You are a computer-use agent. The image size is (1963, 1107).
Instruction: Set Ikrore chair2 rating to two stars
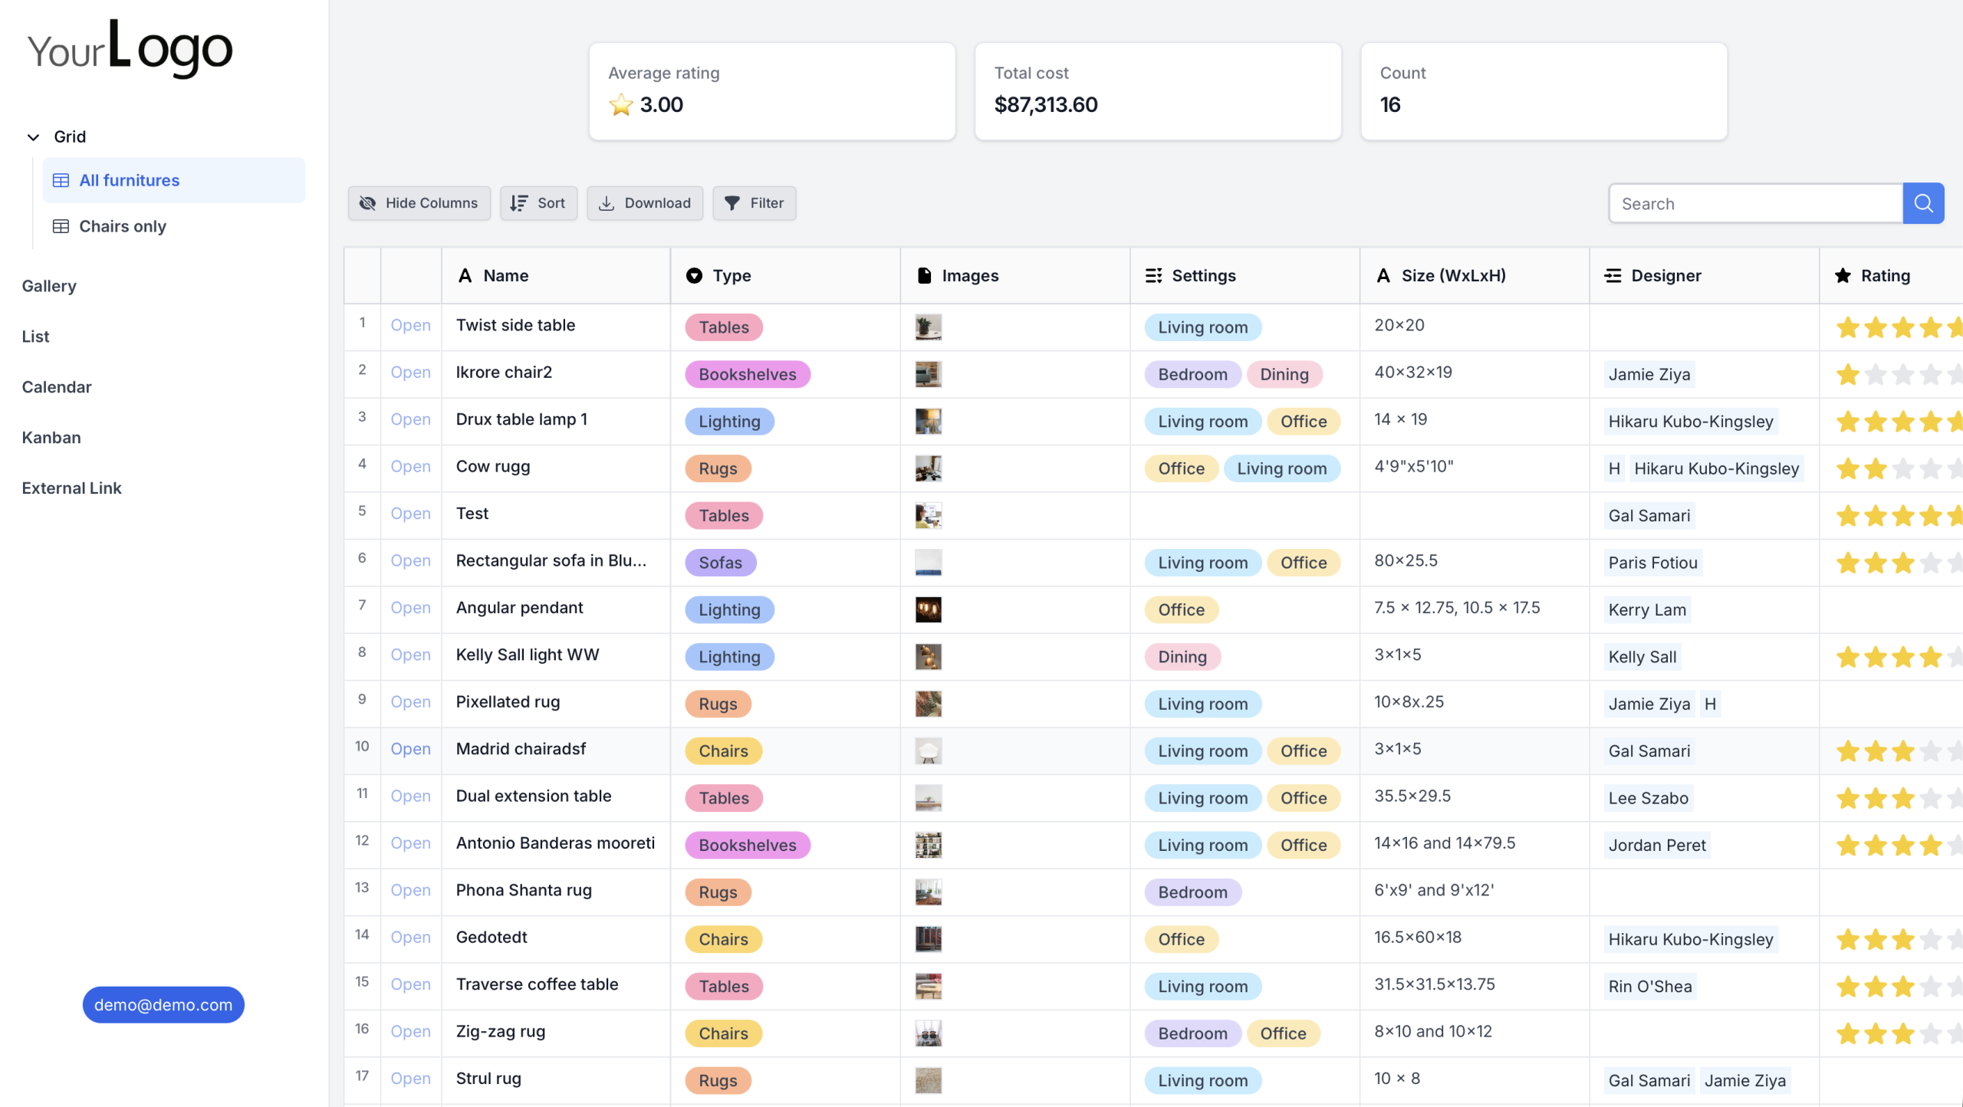coord(1875,374)
